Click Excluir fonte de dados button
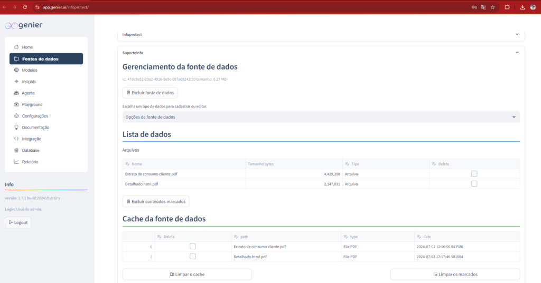541x283 pixels. pos(150,93)
